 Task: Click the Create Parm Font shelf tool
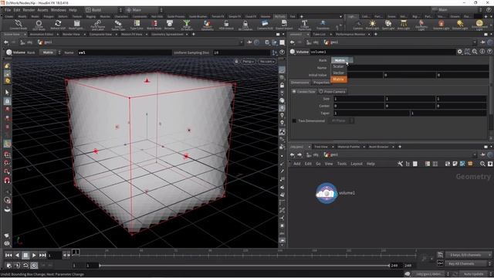click(304, 25)
